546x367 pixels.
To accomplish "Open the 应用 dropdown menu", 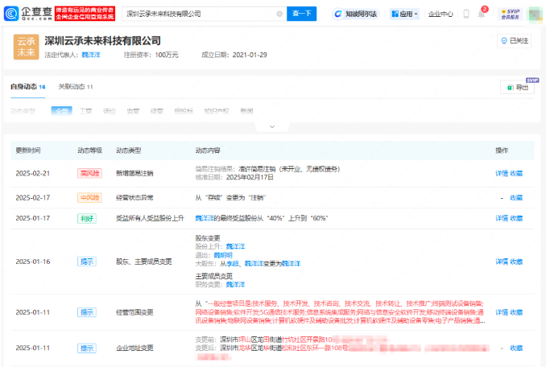I will click(x=404, y=14).
